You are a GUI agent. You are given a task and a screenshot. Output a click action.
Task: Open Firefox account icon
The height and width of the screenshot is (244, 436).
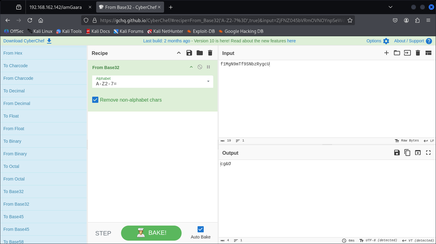[406, 20]
